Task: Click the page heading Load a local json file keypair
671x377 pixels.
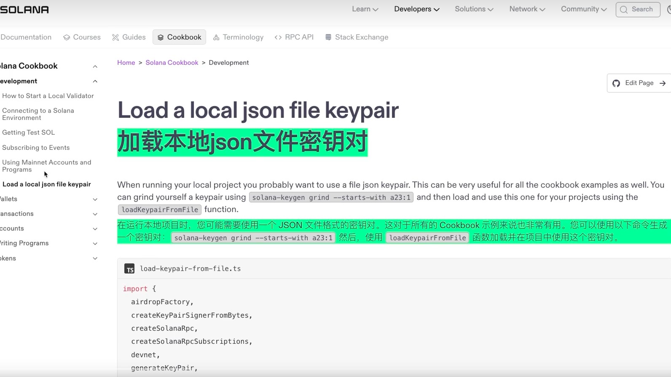Action: (x=258, y=110)
